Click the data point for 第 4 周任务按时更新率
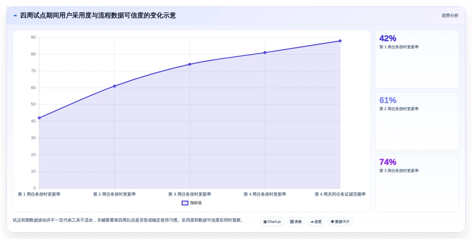The image size is (472, 239). (265, 52)
